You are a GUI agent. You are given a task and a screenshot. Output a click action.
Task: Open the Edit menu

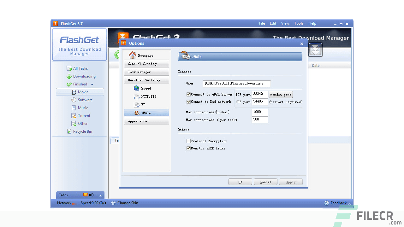[273, 23]
